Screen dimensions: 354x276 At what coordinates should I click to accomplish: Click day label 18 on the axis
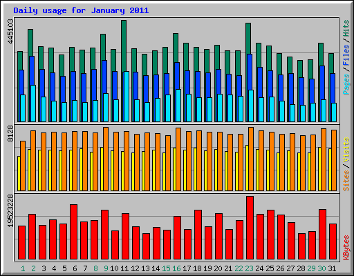click(197, 268)
